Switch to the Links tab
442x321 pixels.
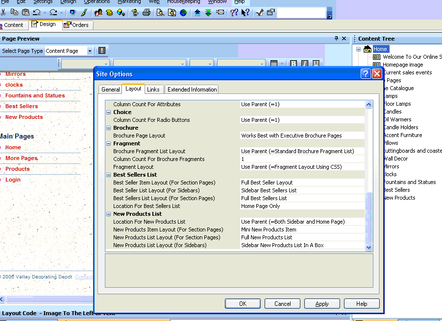pyautogui.click(x=153, y=90)
